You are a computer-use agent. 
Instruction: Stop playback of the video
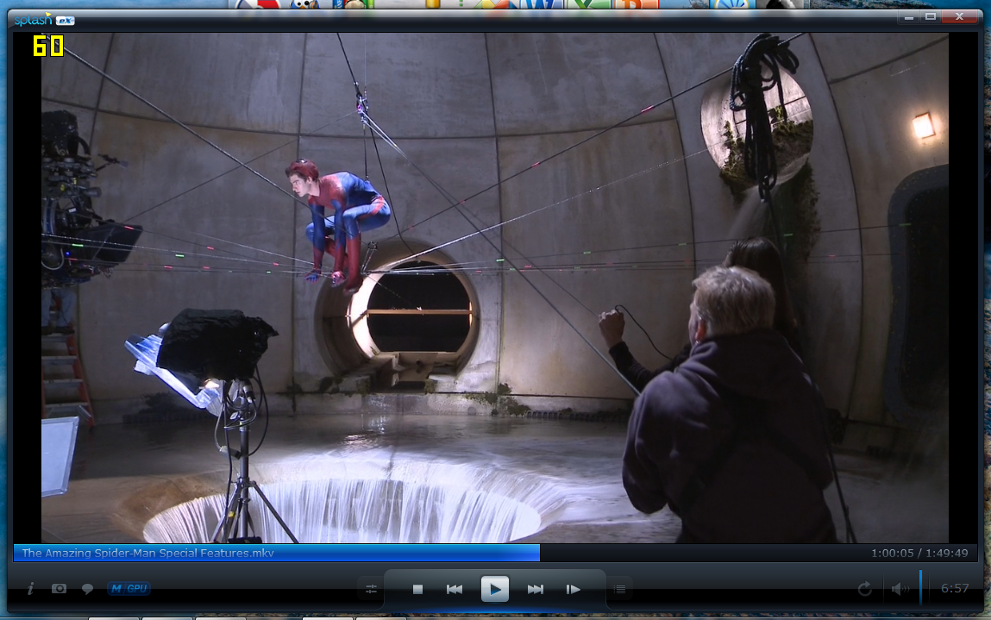[x=417, y=589]
